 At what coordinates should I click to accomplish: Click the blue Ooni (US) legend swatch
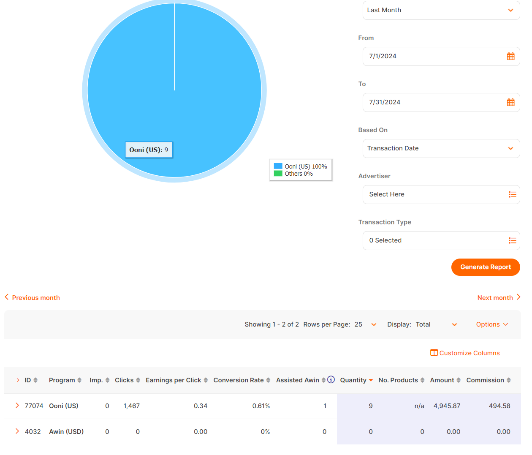278,166
